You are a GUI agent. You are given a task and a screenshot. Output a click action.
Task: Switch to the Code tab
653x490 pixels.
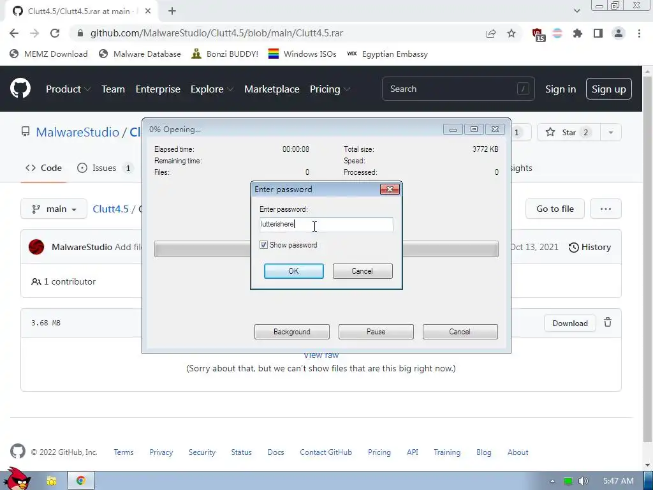click(43, 168)
